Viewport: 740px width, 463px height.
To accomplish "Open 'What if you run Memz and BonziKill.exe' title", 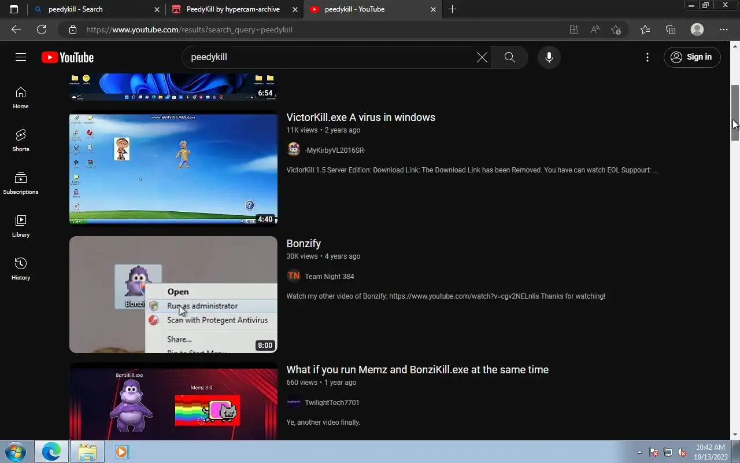I will (x=417, y=370).
